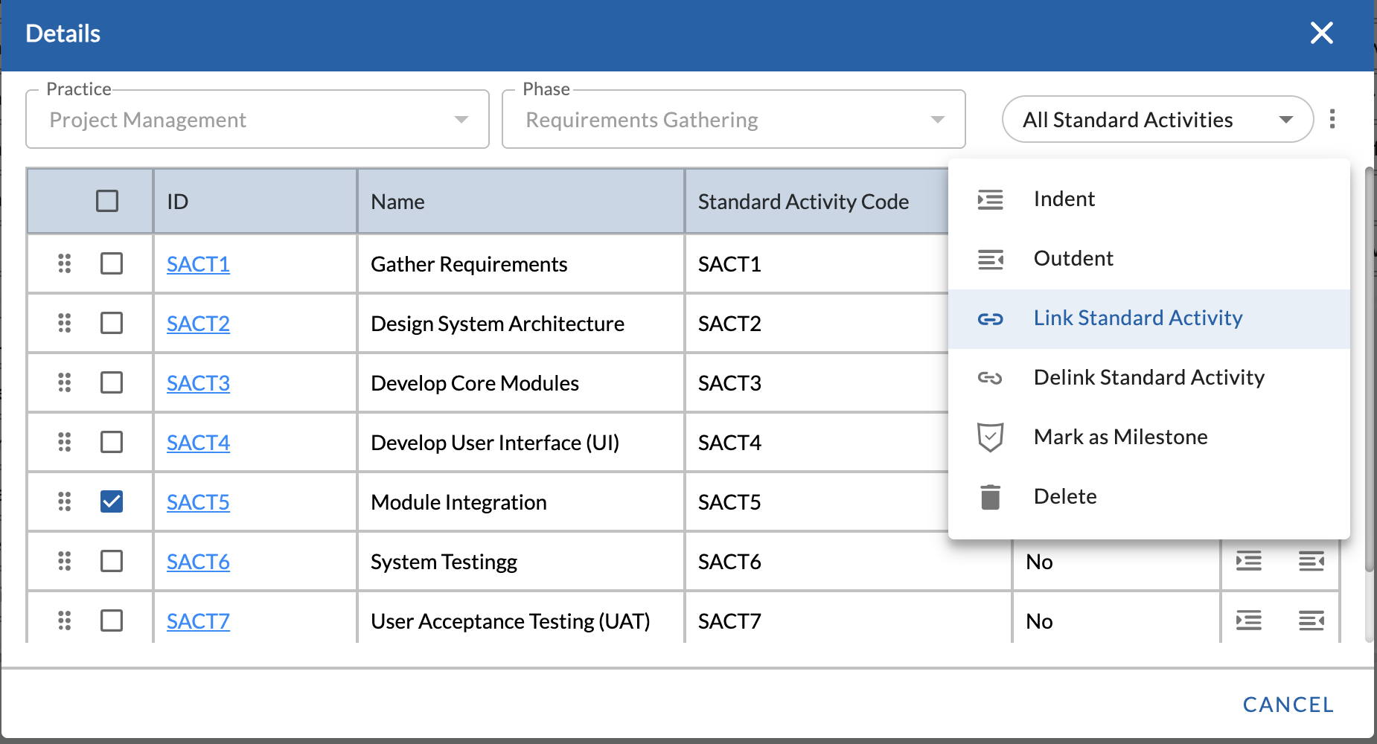
Task: Close the Details dialog with X
Action: click(x=1321, y=33)
